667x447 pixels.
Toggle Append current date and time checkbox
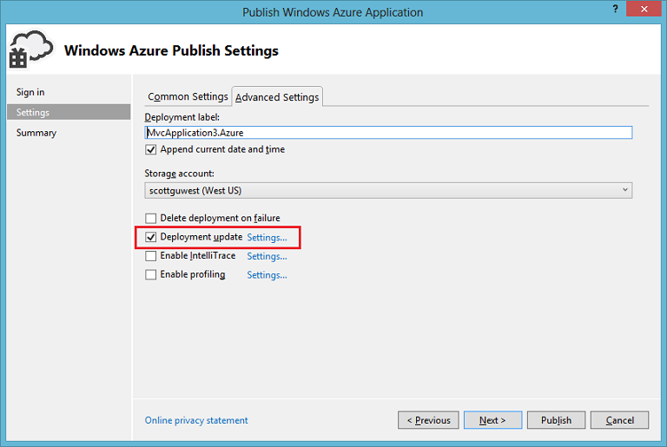150,149
